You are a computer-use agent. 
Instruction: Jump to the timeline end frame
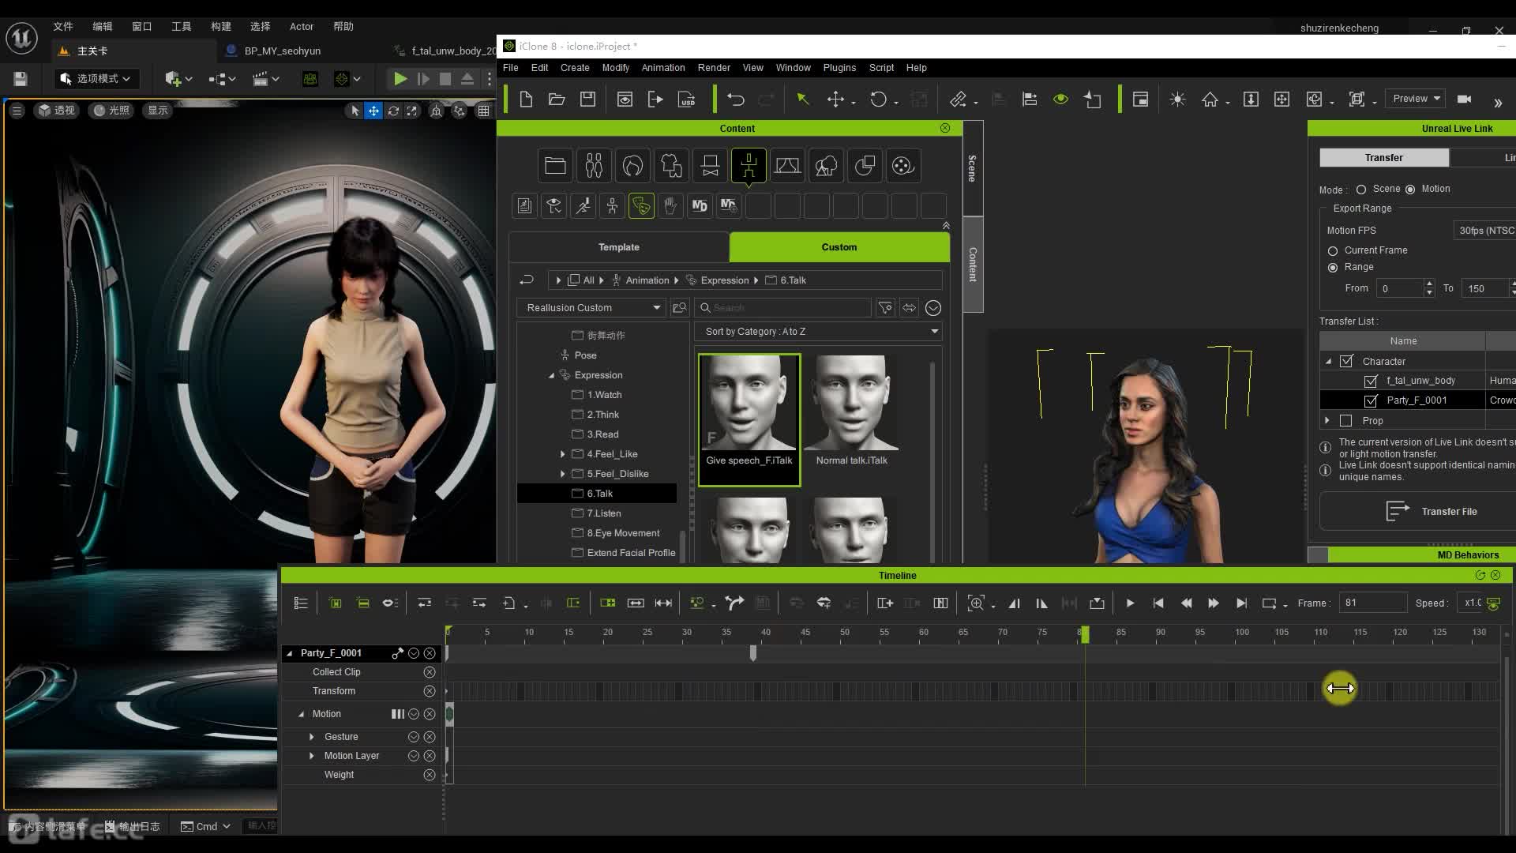tap(1241, 603)
